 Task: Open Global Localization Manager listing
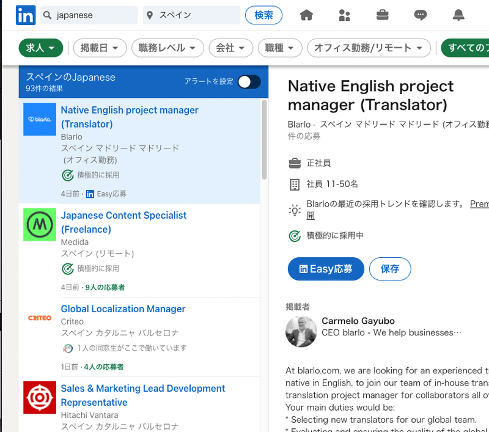point(123,309)
